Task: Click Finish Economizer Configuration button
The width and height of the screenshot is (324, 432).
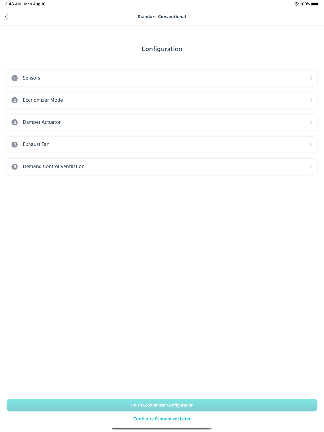Action: [x=162, y=405]
